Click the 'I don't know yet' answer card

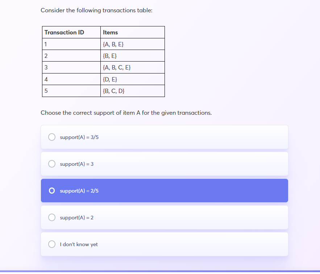coord(164,244)
